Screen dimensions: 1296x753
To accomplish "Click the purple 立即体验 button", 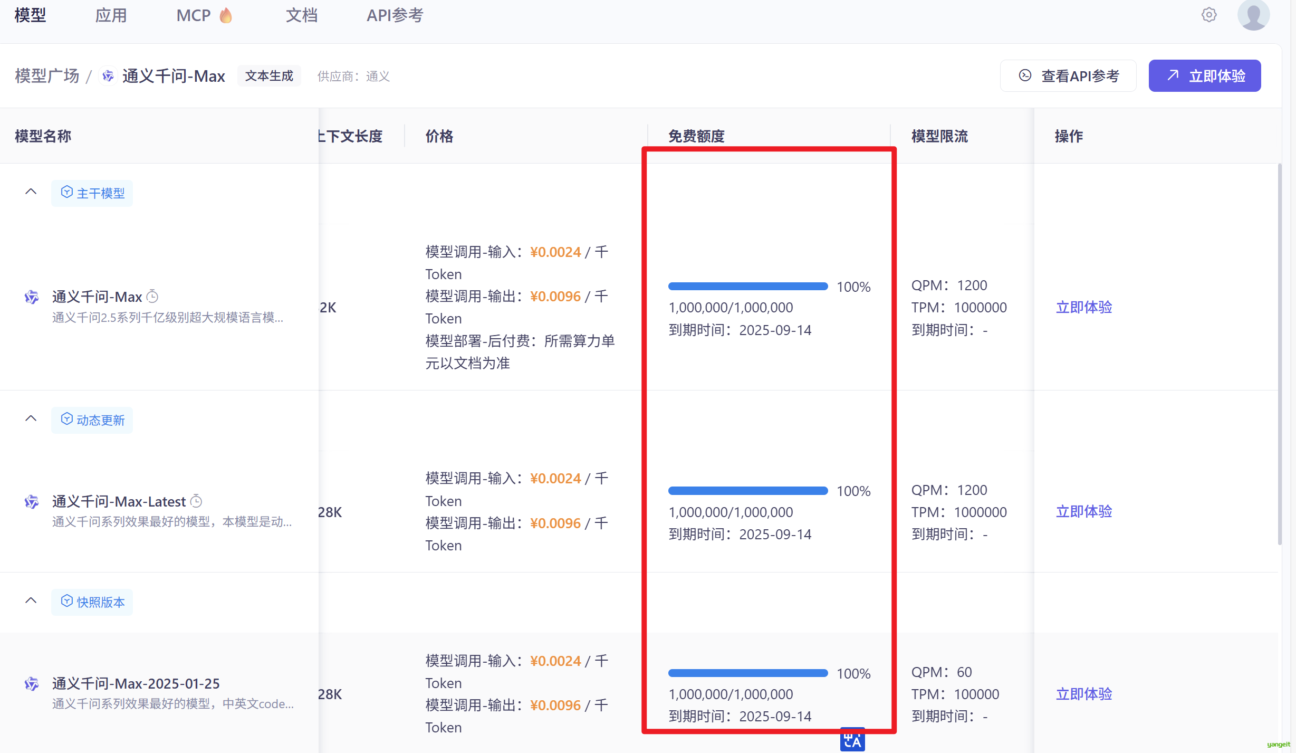I will click(1205, 76).
